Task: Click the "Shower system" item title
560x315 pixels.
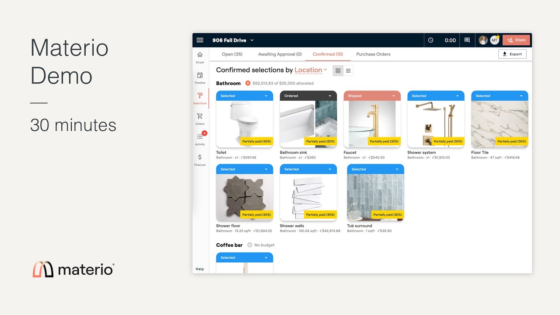Action: [422, 153]
